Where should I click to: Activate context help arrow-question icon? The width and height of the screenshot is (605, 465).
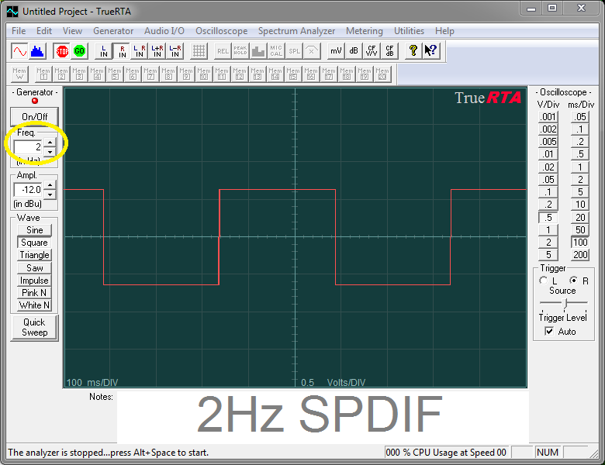pos(431,51)
